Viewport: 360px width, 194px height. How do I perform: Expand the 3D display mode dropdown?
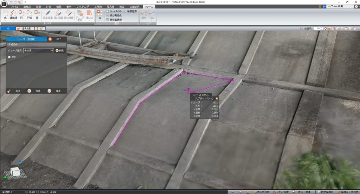(x=100, y=20)
